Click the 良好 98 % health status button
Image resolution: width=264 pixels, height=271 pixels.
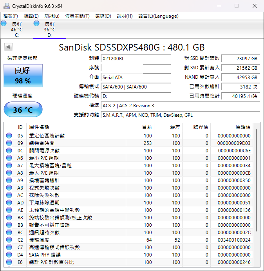pos(23,76)
